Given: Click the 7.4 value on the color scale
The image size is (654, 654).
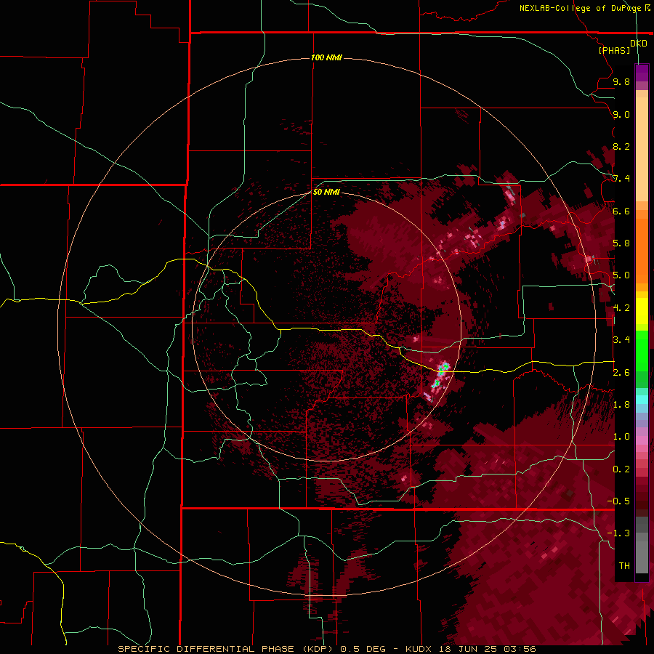Looking at the screenshot, I should [x=621, y=179].
